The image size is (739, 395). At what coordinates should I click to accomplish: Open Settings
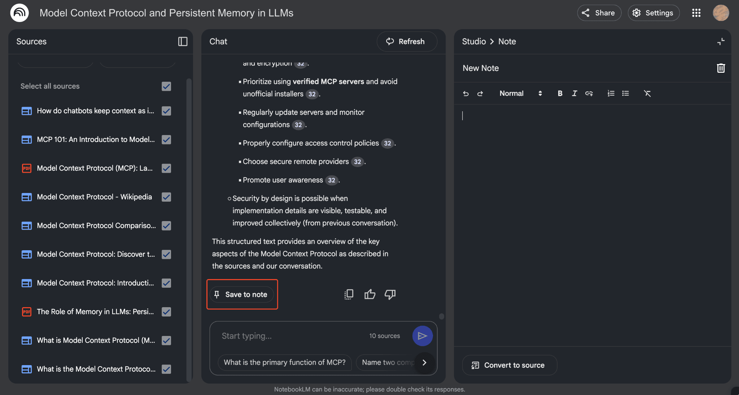coord(653,13)
